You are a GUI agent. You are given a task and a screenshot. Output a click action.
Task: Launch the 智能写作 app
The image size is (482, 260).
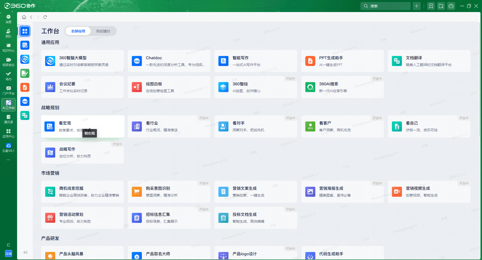pyautogui.click(x=256, y=61)
